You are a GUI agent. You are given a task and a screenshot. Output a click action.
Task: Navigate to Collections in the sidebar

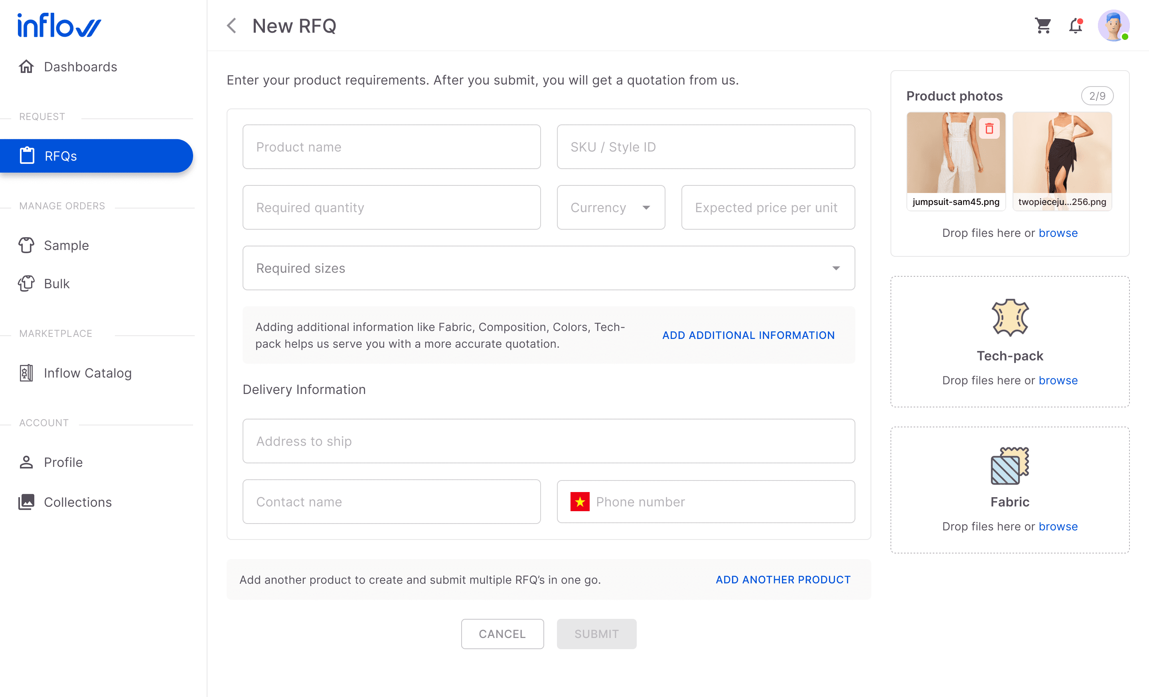[77, 502]
